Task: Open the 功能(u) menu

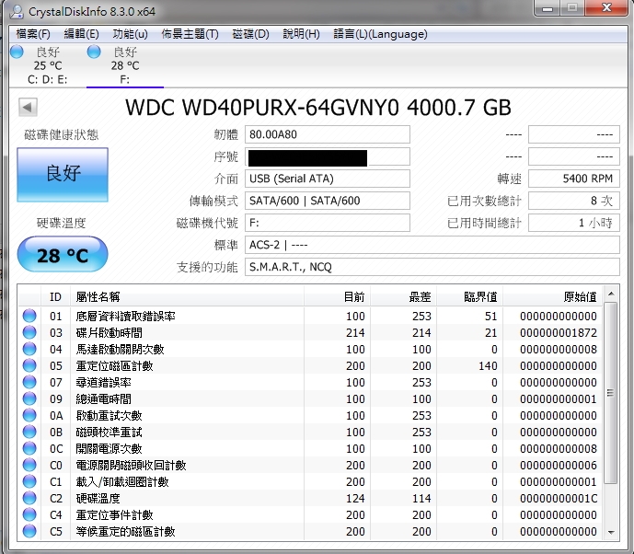Action: (x=130, y=34)
